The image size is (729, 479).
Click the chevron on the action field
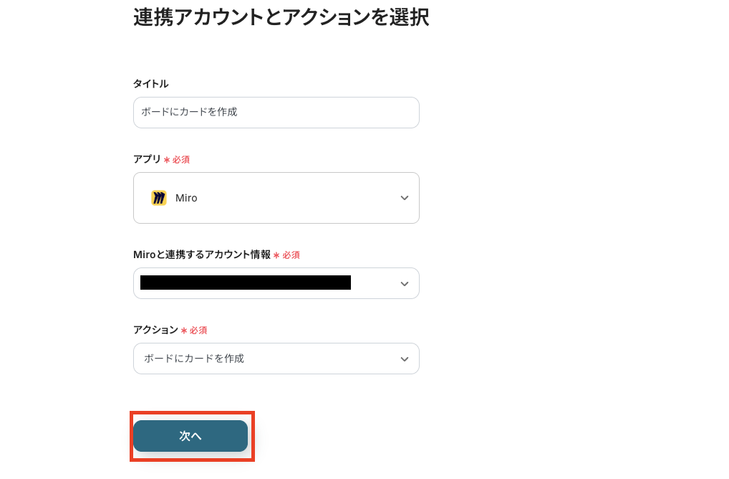tap(405, 359)
